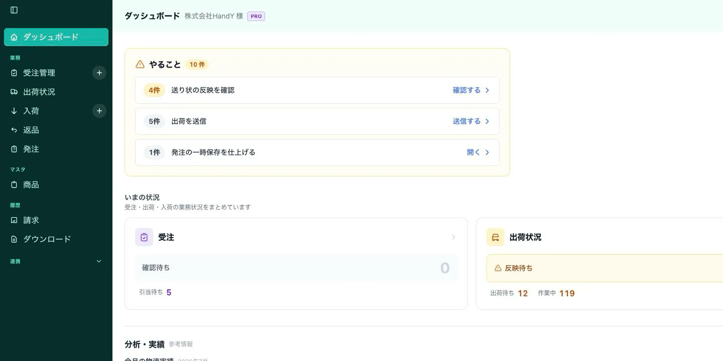The width and height of the screenshot is (723, 361).
Task: Click the warning triangle icon beside やること
Action: pyautogui.click(x=140, y=64)
